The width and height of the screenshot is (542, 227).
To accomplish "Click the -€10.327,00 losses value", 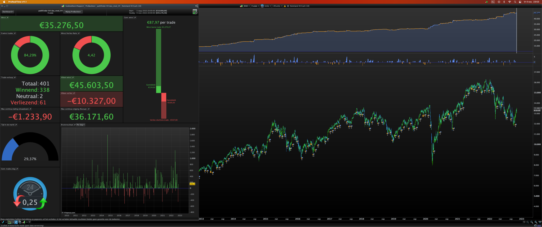I will (x=91, y=101).
